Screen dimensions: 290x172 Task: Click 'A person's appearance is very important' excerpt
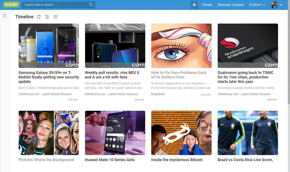[181, 86]
